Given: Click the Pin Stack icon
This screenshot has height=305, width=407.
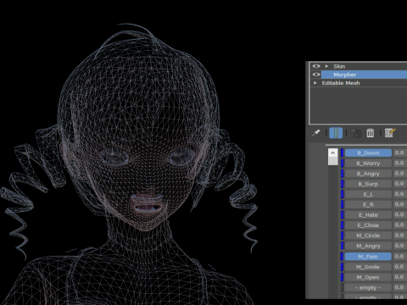Looking at the screenshot, I should [x=316, y=132].
